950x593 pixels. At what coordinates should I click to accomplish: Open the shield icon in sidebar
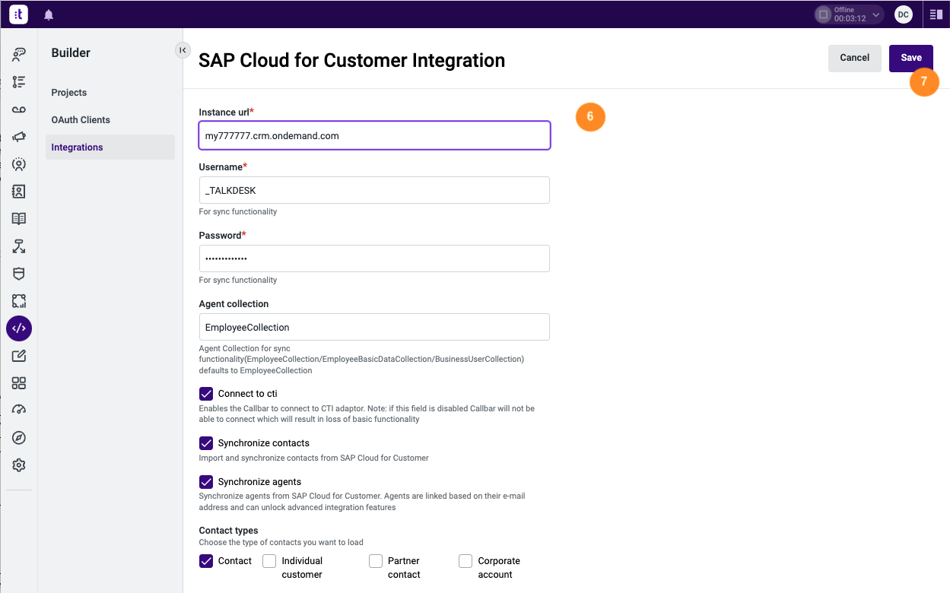point(19,274)
